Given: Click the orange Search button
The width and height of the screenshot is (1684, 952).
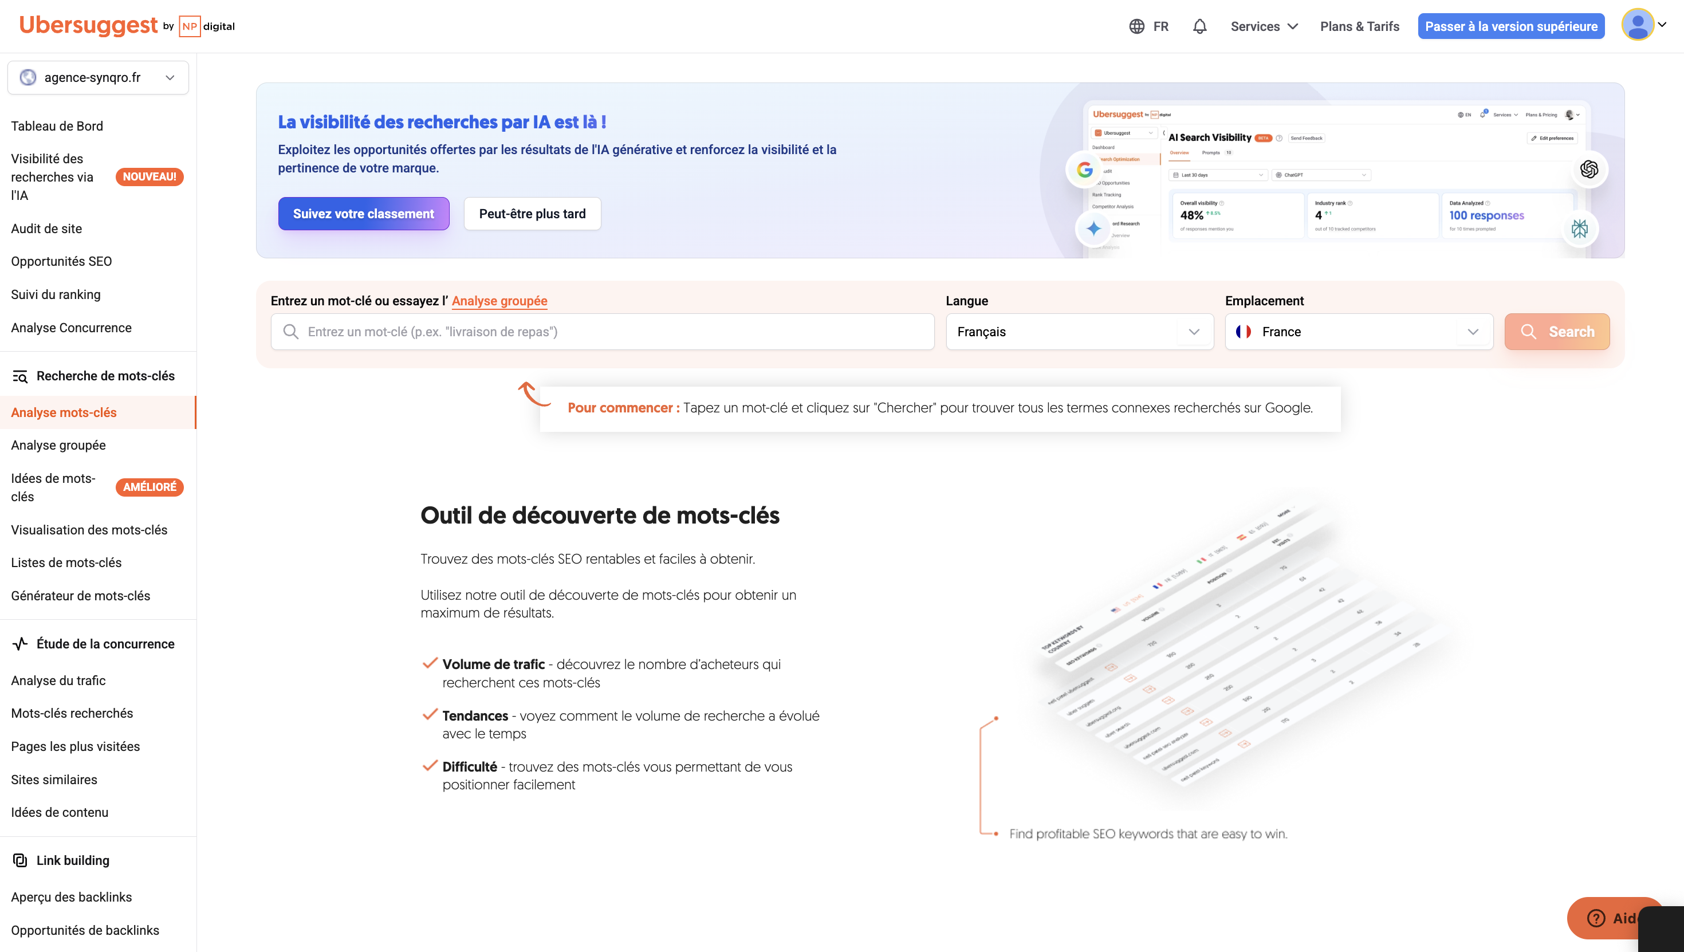Looking at the screenshot, I should 1557,332.
